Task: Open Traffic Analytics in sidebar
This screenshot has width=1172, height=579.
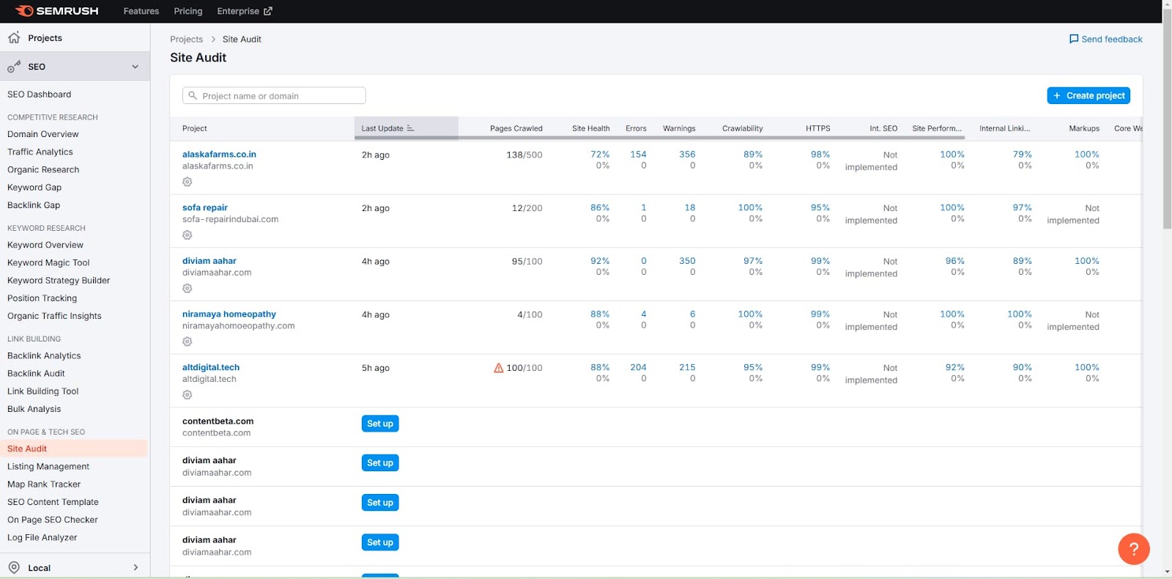Action: tap(40, 152)
